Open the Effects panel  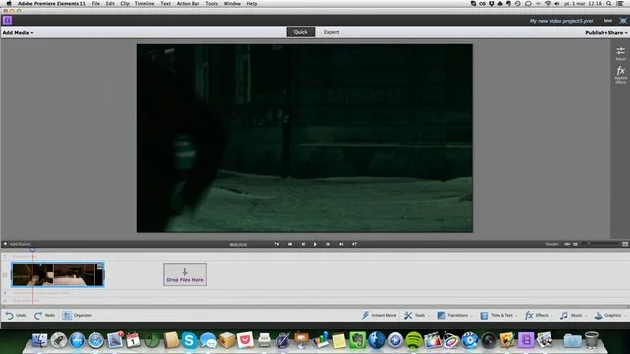pyautogui.click(x=538, y=316)
